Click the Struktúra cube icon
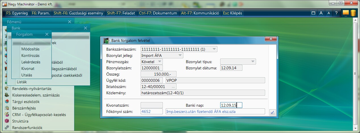The width and height of the screenshot is (360, 133). pyautogui.click(x=7, y=121)
